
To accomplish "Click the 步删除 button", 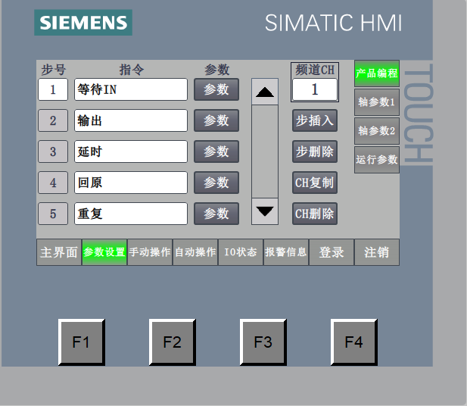I will pos(314,151).
